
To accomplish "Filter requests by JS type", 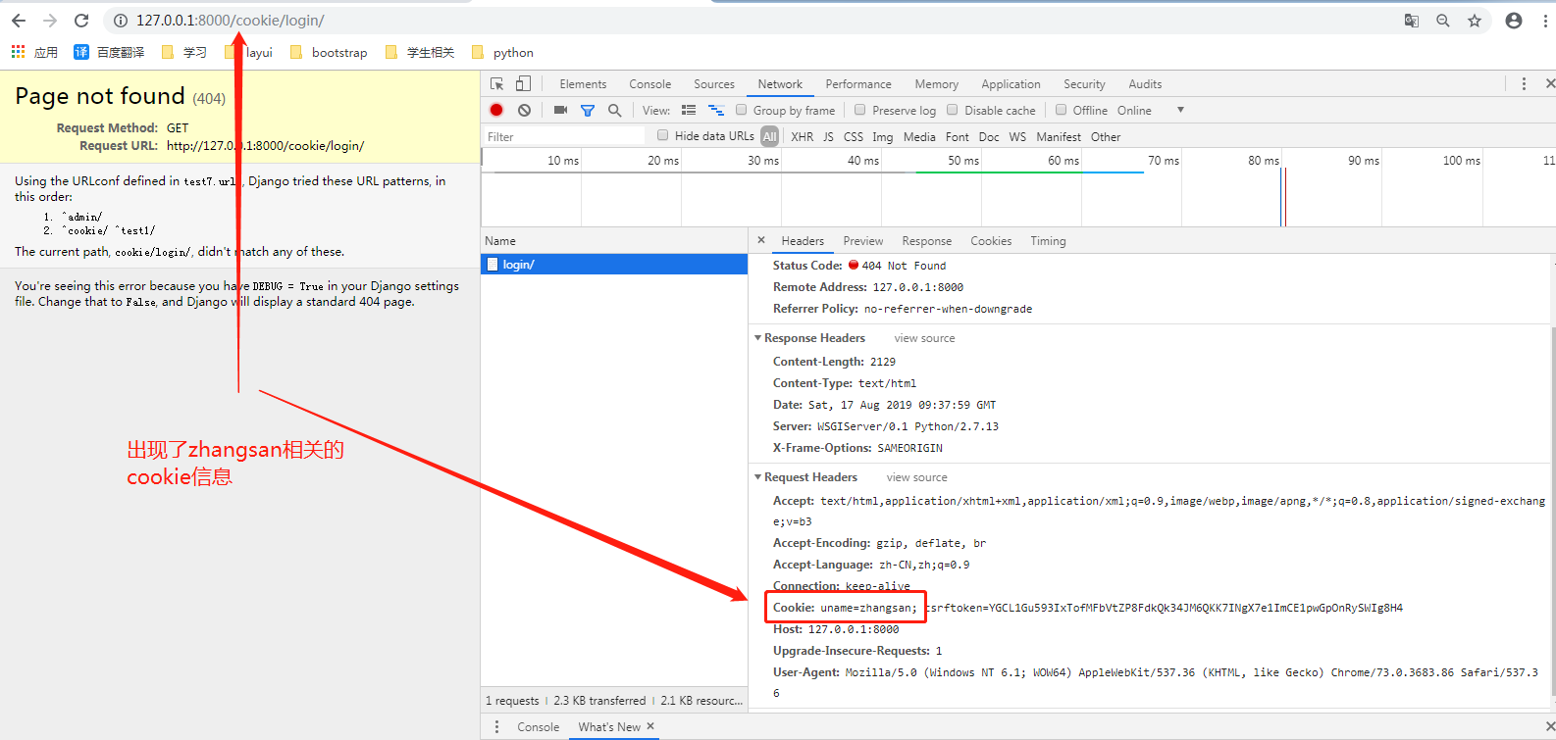I will coord(828,137).
